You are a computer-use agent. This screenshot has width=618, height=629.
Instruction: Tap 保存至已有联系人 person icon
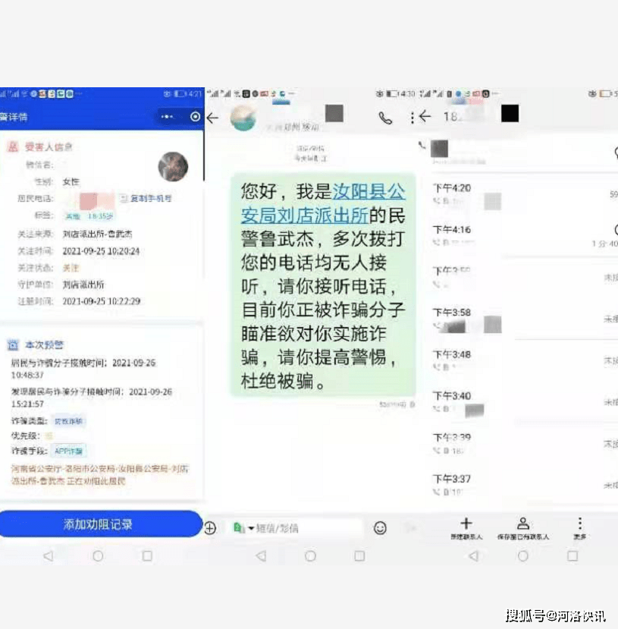point(523,524)
